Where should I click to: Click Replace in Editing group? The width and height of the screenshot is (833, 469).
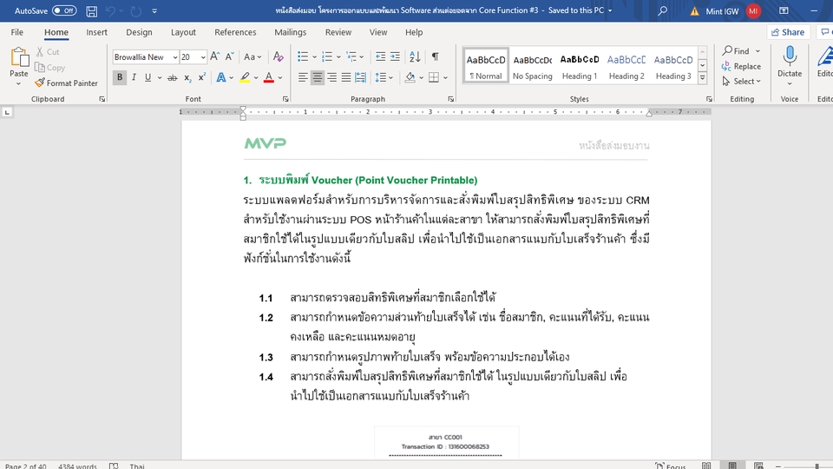pyautogui.click(x=741, y=67)
